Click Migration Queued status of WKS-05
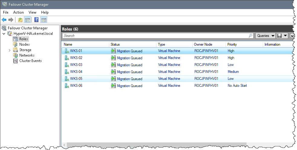 point(129,79)
